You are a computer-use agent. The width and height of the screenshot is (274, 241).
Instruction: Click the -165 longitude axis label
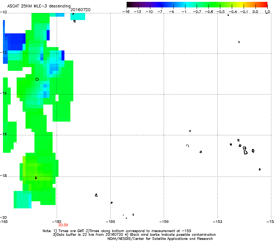[4, 222]
